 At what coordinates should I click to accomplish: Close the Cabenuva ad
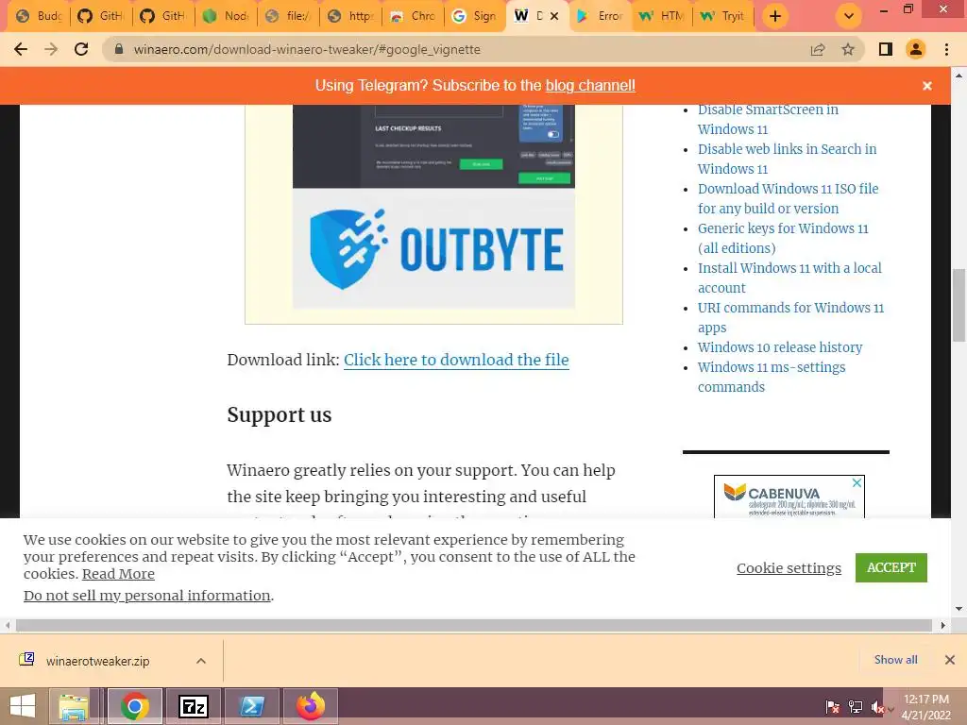857,483
